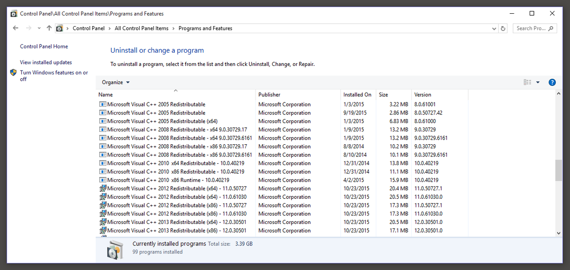Click the 20.4 MB size cell
Screen dimensions: 570x270
pos(399,188)
